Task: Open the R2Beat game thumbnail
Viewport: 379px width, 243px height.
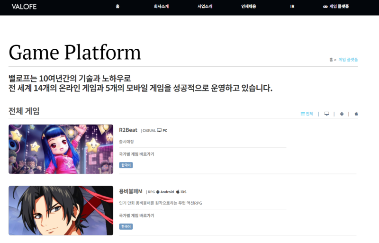Action: pos(61,149)
